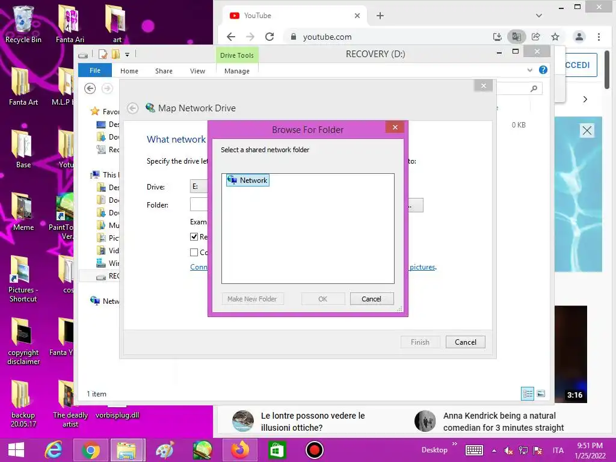Open Anna Kendrick natural comedian video

pos(504,422)
